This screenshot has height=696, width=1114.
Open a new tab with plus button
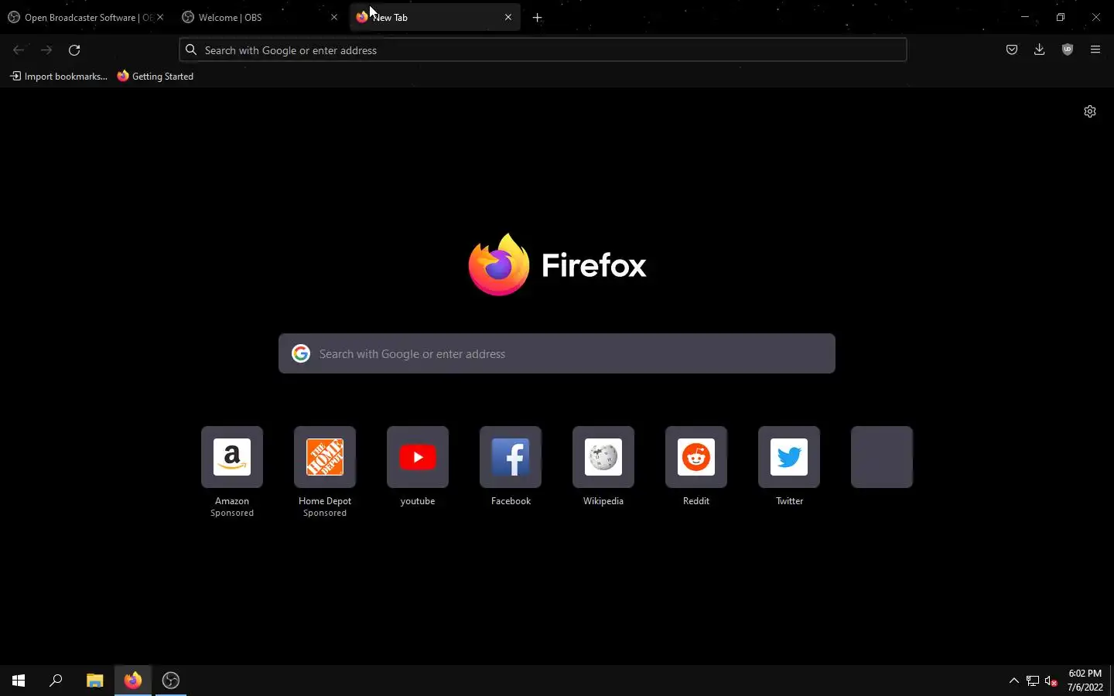(x=538, y=17)
